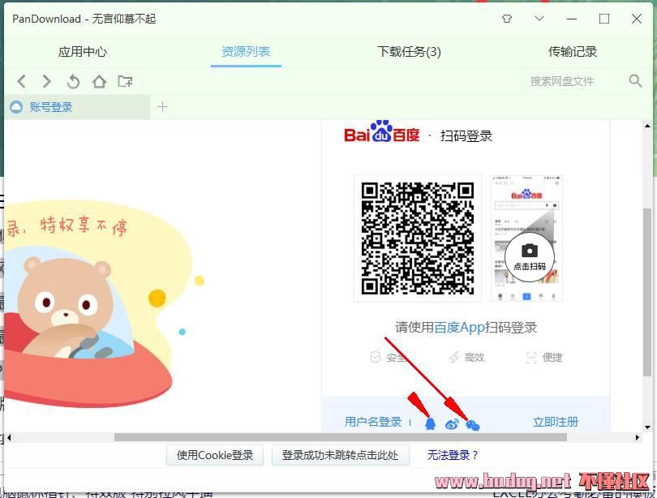The image size is (657, 498).
Task: Click the QR code image
Action: [x=418, y=238]
